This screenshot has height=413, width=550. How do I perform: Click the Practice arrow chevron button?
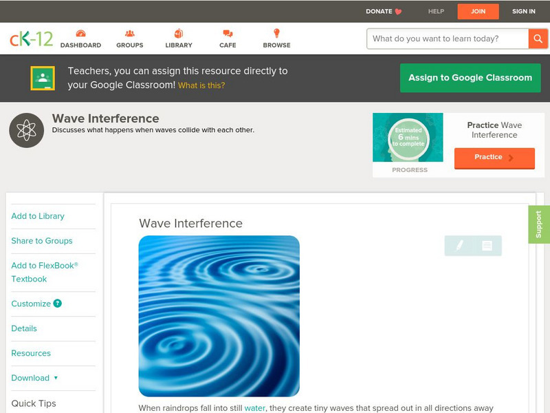pyautogui.click(x=511, y=158)
